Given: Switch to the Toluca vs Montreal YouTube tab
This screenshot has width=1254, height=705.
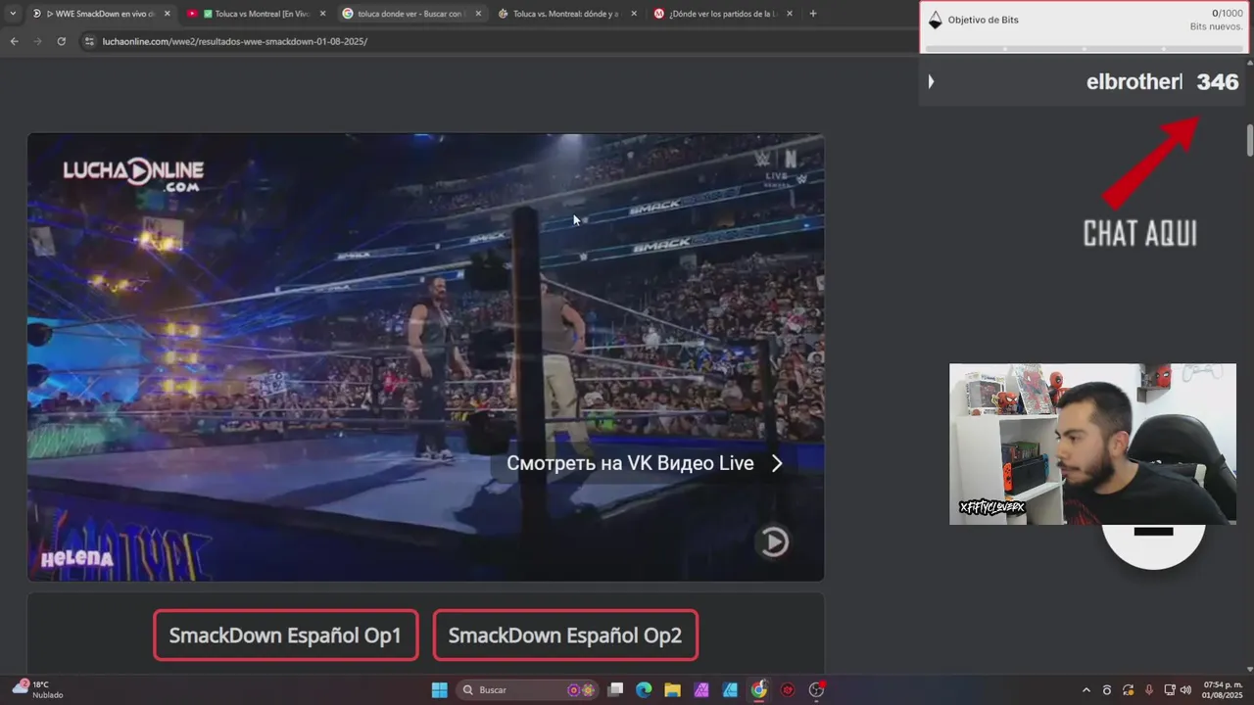Looking at the screenshot, I should click(257, 14).
